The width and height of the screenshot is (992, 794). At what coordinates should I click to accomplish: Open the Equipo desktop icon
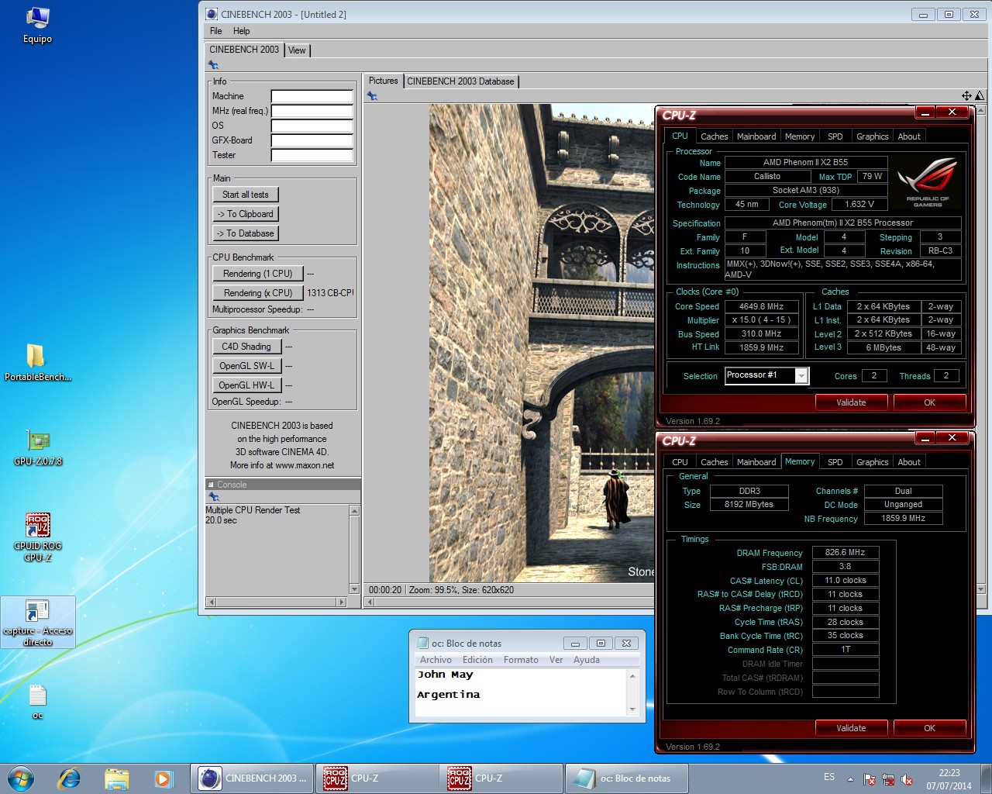pyautogui.click(x=37, y=25)
